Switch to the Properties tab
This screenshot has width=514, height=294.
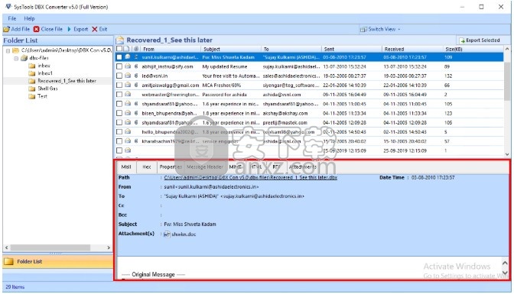(x=171, y=167)
